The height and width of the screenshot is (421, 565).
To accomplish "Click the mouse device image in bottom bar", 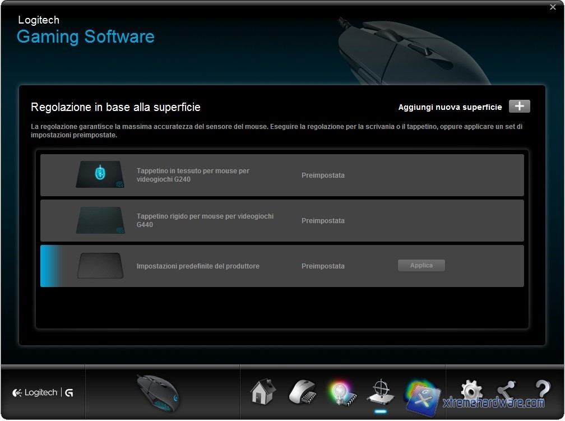I will pyautogui.click(x=158, y=391).
